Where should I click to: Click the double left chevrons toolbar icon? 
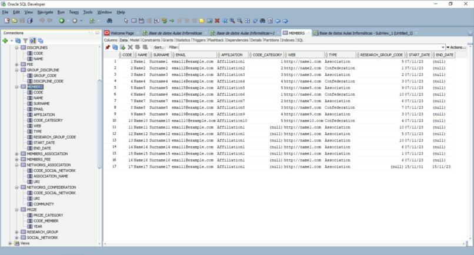225,21
